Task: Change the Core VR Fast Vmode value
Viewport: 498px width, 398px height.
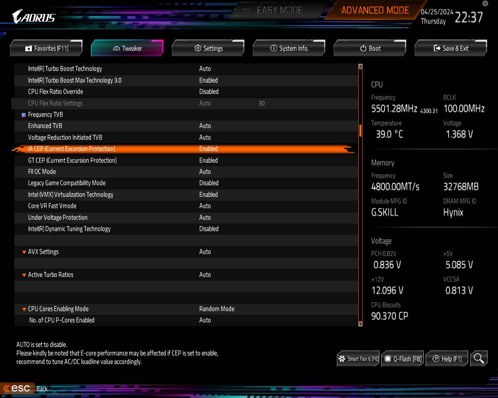Action: (205, 206)
